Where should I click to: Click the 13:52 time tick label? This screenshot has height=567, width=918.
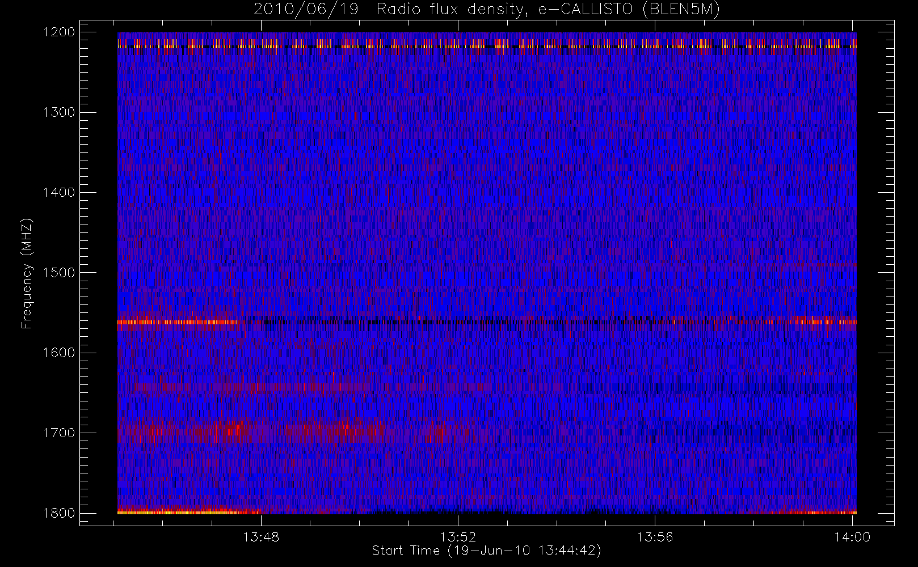pyautogui.click(x=458, y=537)
